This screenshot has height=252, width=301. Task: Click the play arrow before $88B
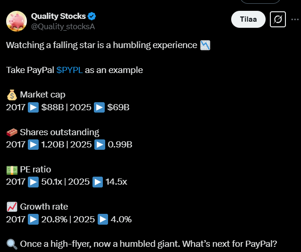coord(33,107)
